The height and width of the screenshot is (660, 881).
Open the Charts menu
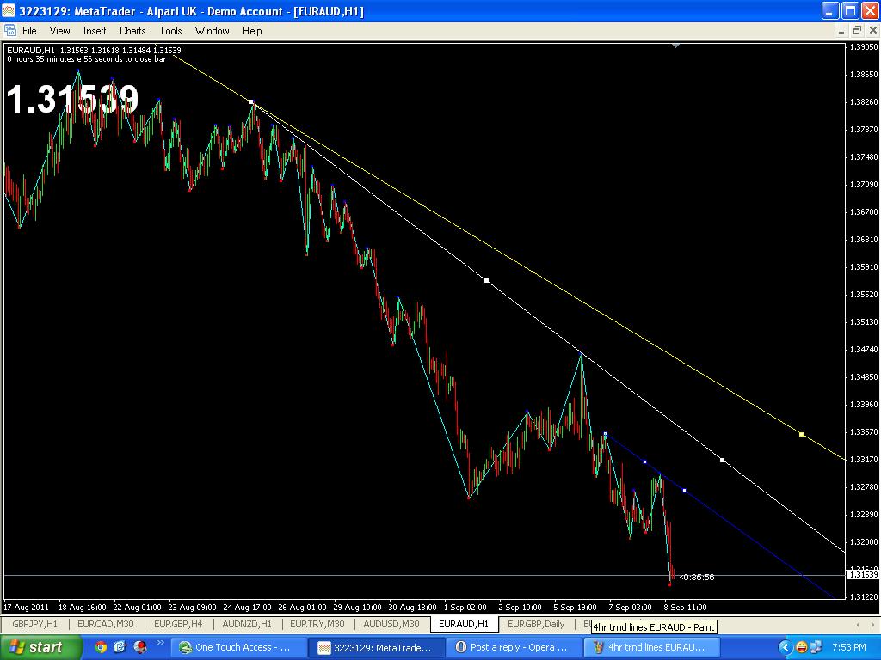[132, 31]
